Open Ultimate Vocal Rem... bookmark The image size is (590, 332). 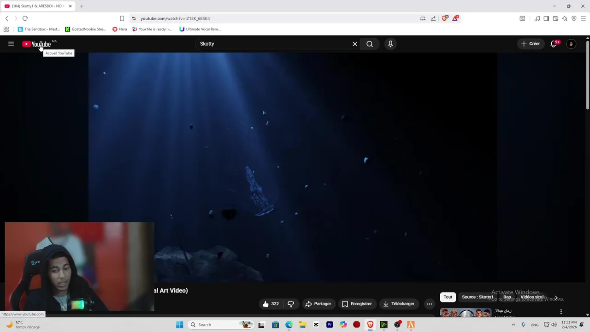pyautogui.click(x=200, y=29)
